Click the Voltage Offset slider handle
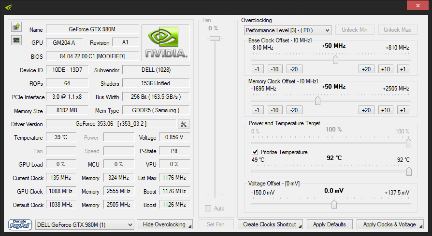 (334, 204)
